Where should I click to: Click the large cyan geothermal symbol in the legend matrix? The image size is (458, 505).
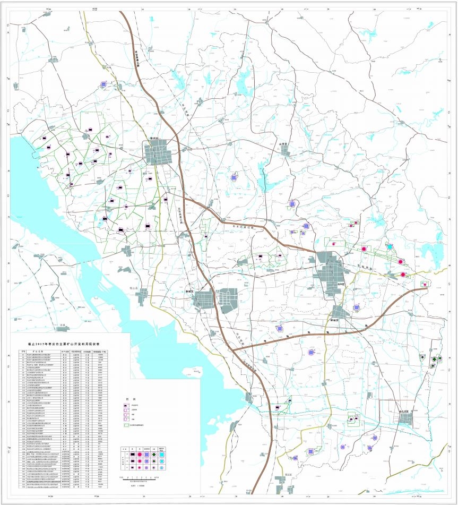tap(162, 455)
